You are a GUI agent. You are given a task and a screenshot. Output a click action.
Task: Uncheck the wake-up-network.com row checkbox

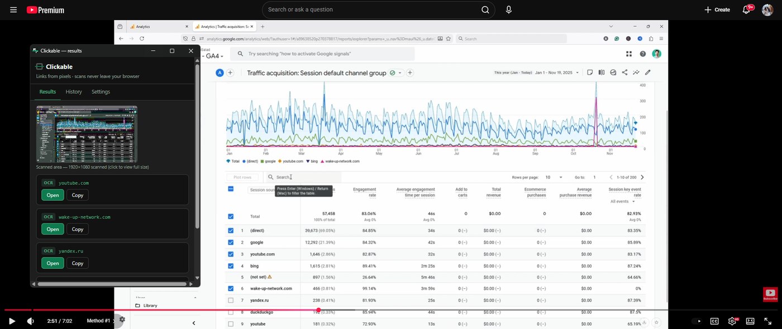(x=231, y=289)
